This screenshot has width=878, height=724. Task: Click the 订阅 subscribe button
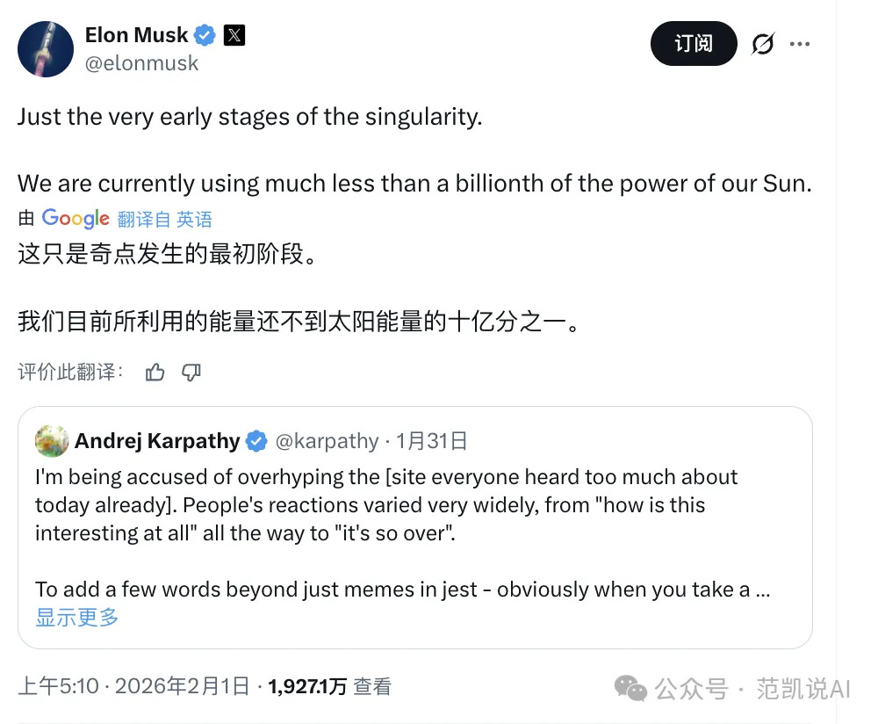694,43
